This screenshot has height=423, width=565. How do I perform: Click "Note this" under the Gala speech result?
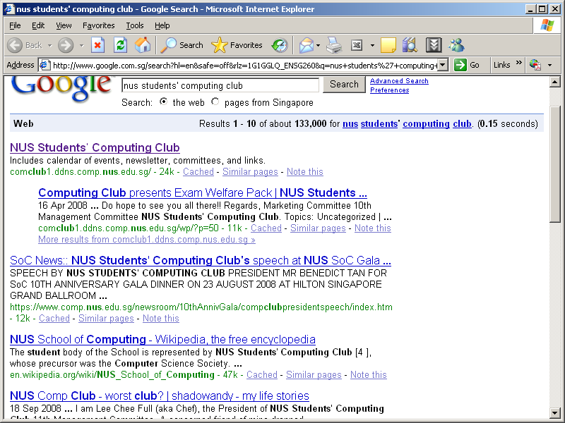pyautogui.click(x=161, y=319)
